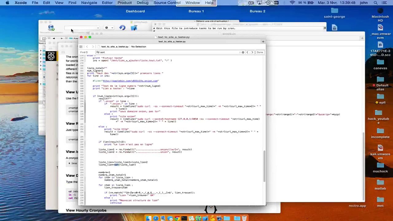Open Terminal from the Dock
393x221 pixels.
click(x=184, y=218)
